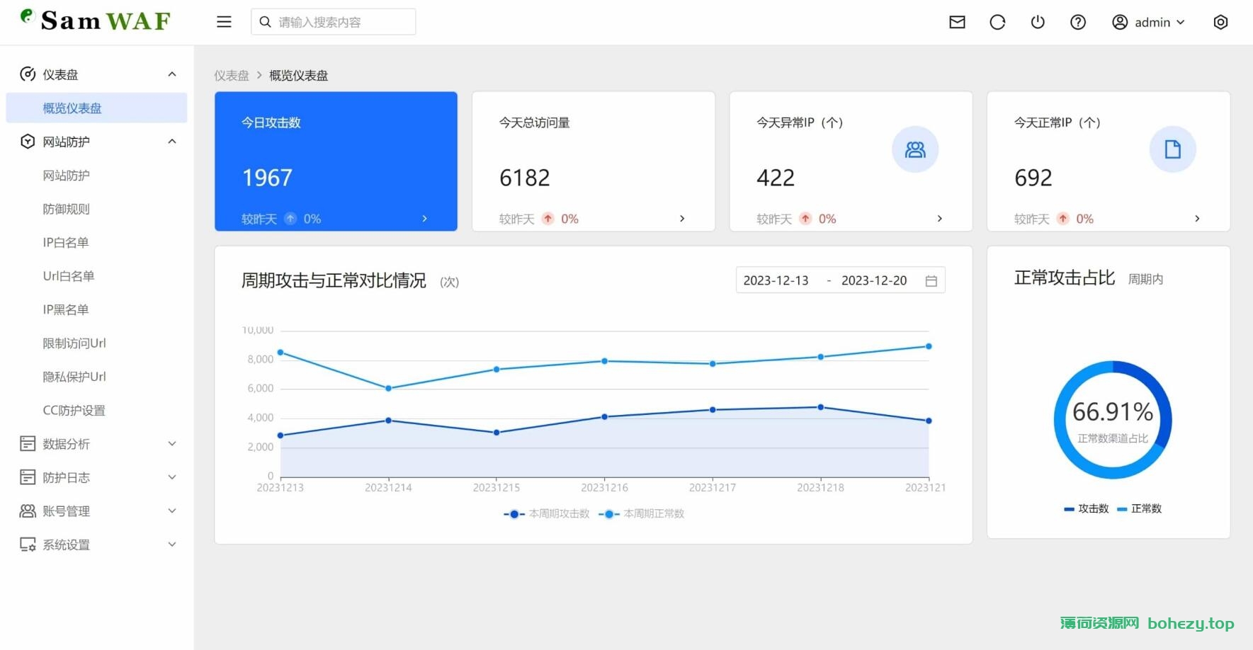Click end date 2023-12-20 field
The width and height of the screenshot is (1253, 650).
coord(874,281)
